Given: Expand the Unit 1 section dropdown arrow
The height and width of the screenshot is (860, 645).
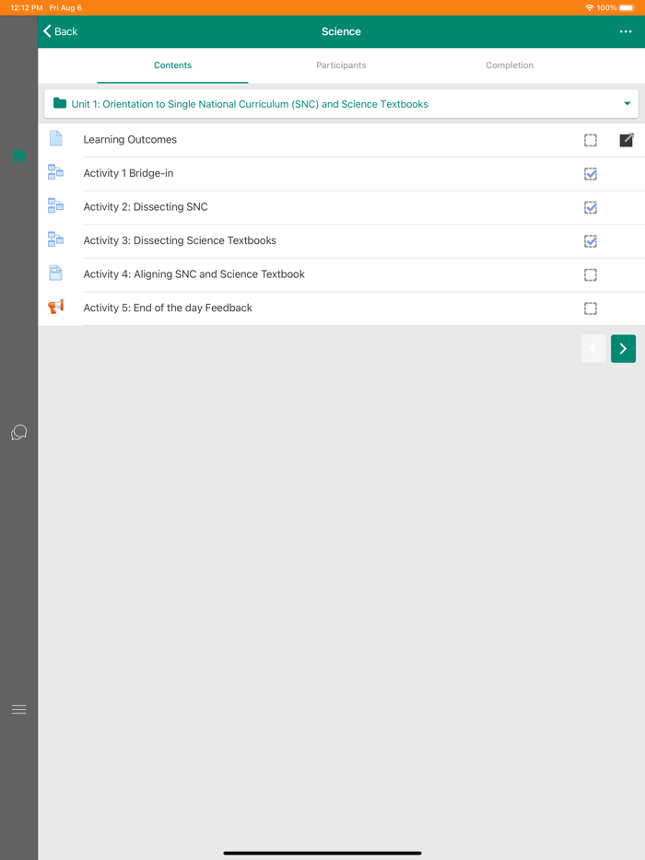Looking at the screenshot, I should point(627,104).
